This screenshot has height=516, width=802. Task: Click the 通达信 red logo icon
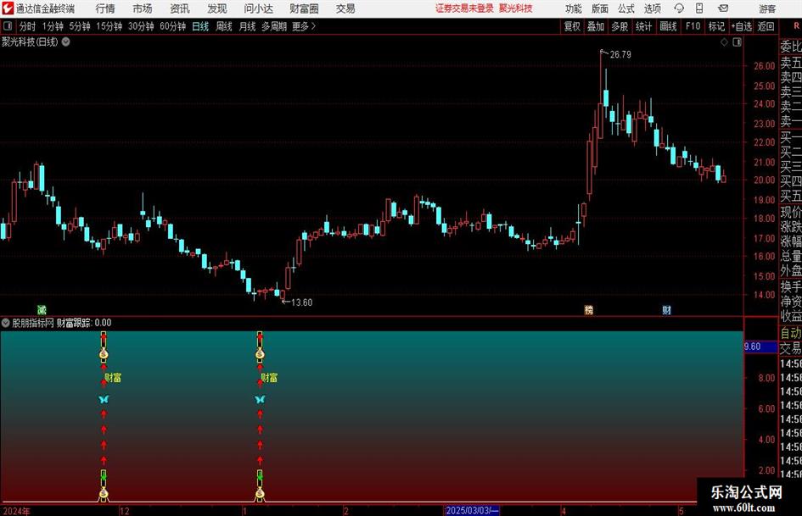click(8, 8)
